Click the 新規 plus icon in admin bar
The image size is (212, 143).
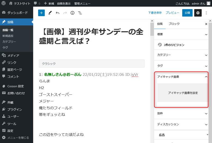(x=45, y=3)
